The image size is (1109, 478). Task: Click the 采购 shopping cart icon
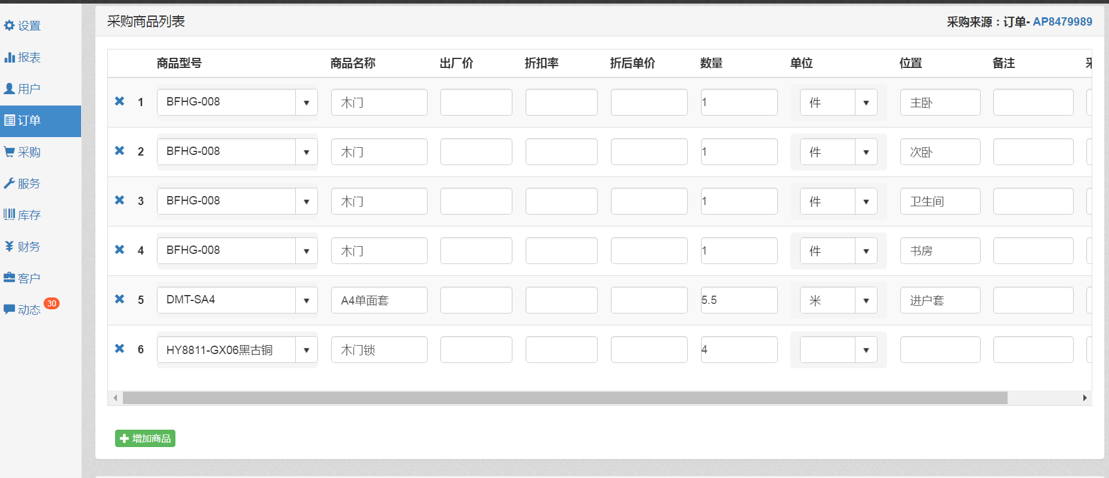pos(10,152)
